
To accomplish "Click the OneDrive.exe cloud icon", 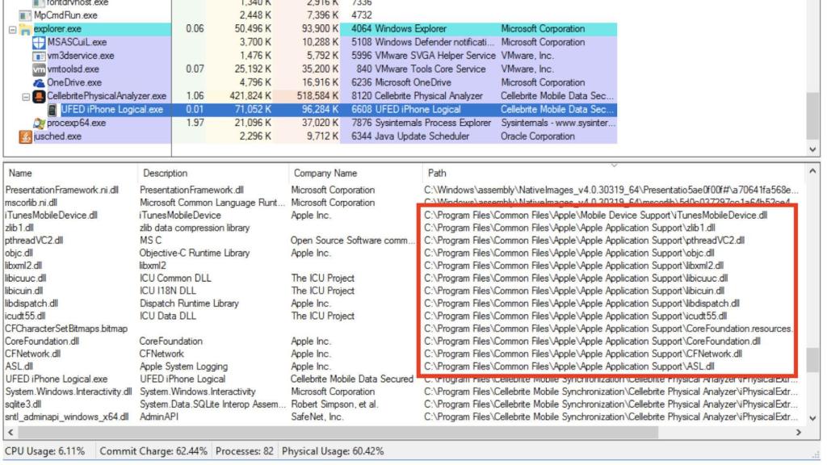I will pos(39,82).
